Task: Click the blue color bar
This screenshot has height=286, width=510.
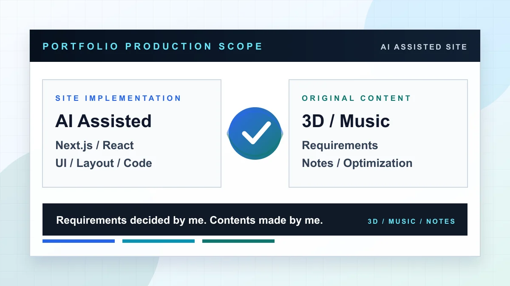Action: point(79,241)
